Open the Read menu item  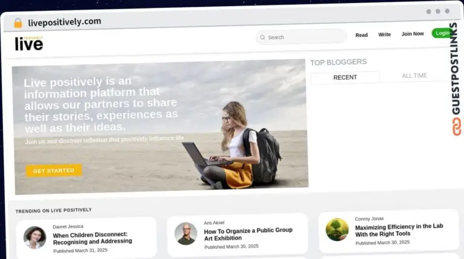pos(361,35)
